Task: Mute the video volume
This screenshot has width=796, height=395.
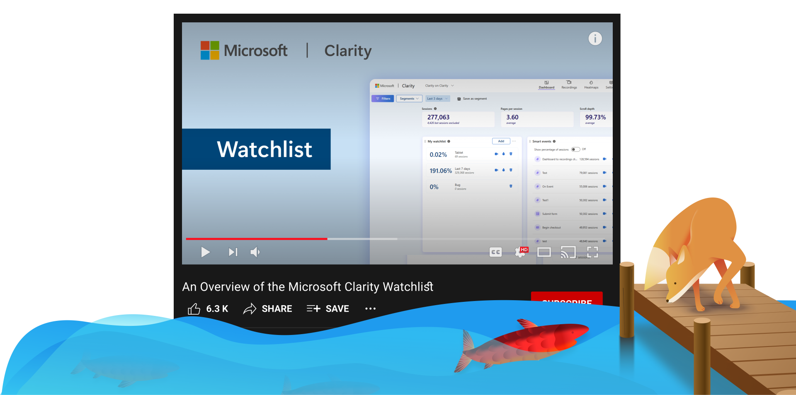Action: 255,252
